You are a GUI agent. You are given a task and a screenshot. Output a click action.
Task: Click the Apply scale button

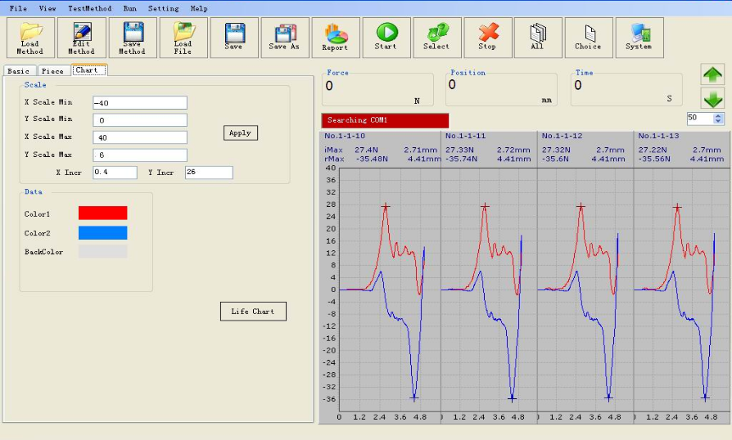240,132
